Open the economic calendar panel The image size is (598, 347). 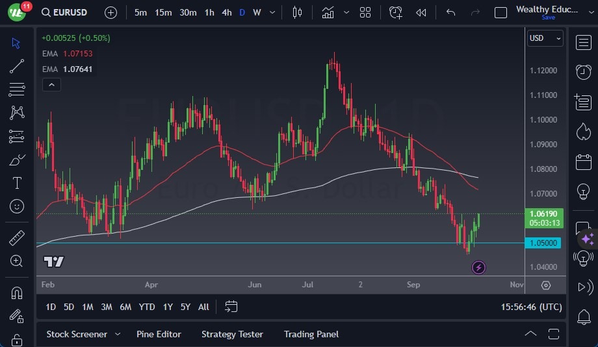[x=583, y=162]
